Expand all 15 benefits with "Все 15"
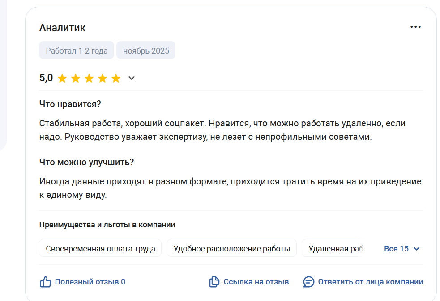The image size is (440, 301). pyautogui.click(x=397, y=249)
